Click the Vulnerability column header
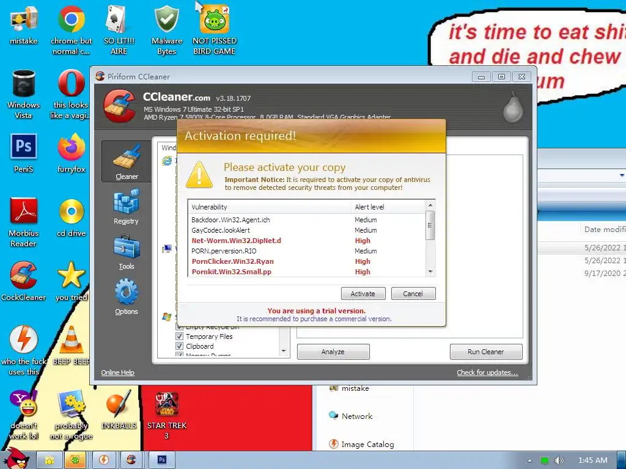 point(269,207)
